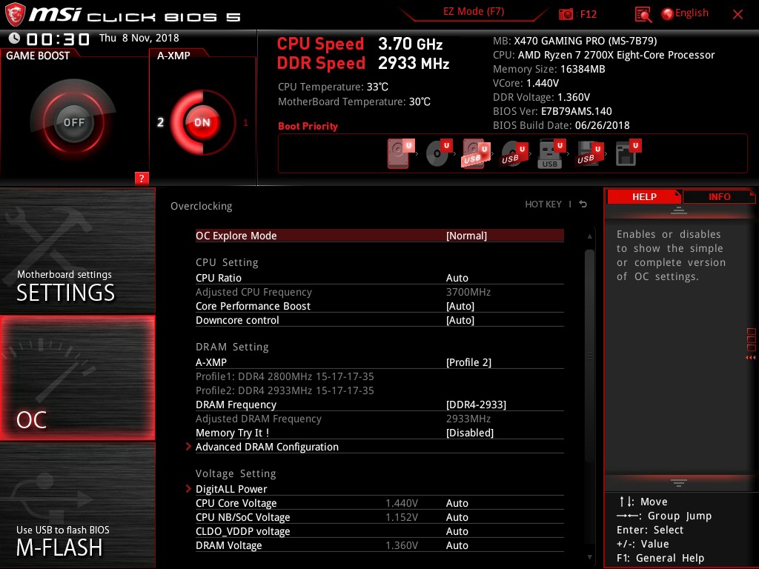The width and height of the screenshot is (759, 569).
Task: Open M-FLASH to flash BIOS
Action: point(77,505)
